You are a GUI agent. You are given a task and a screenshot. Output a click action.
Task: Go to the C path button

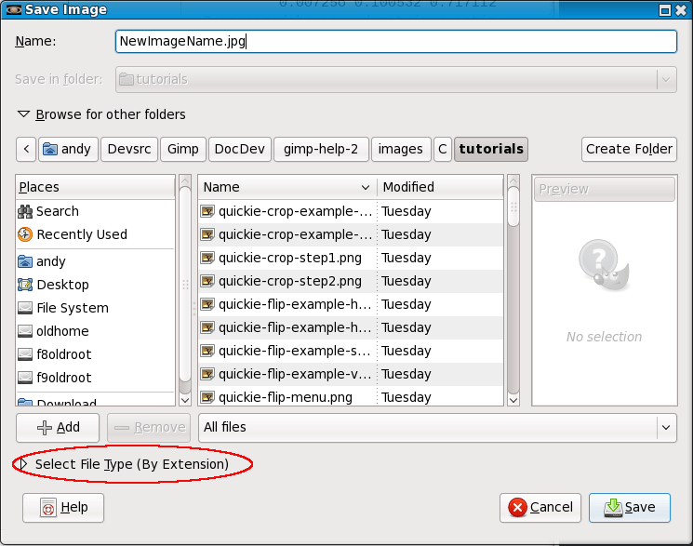443,149
